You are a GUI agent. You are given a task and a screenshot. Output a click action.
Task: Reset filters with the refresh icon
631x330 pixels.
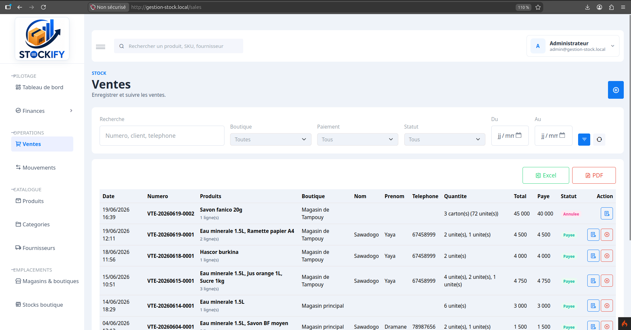599,139
